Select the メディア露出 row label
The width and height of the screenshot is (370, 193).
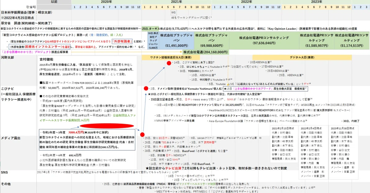click(x=10, y=138)
